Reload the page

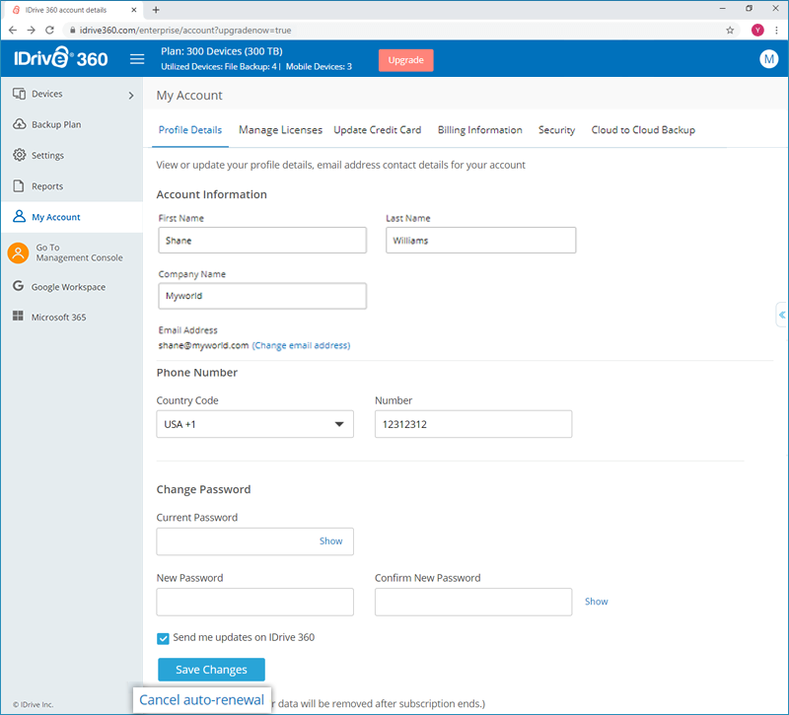pos(49,31)
